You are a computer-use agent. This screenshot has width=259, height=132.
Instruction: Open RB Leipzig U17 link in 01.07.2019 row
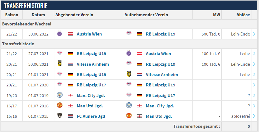(x=160, y=96)
